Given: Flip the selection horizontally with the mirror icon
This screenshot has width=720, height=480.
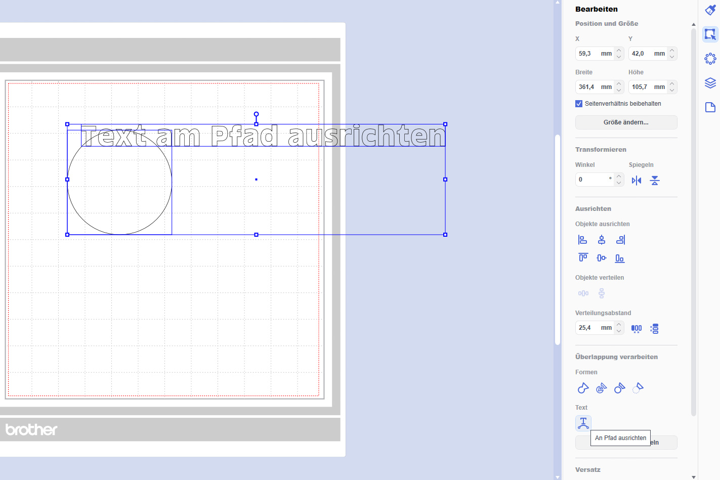Looking at the screenshot, I should point(637,181).
